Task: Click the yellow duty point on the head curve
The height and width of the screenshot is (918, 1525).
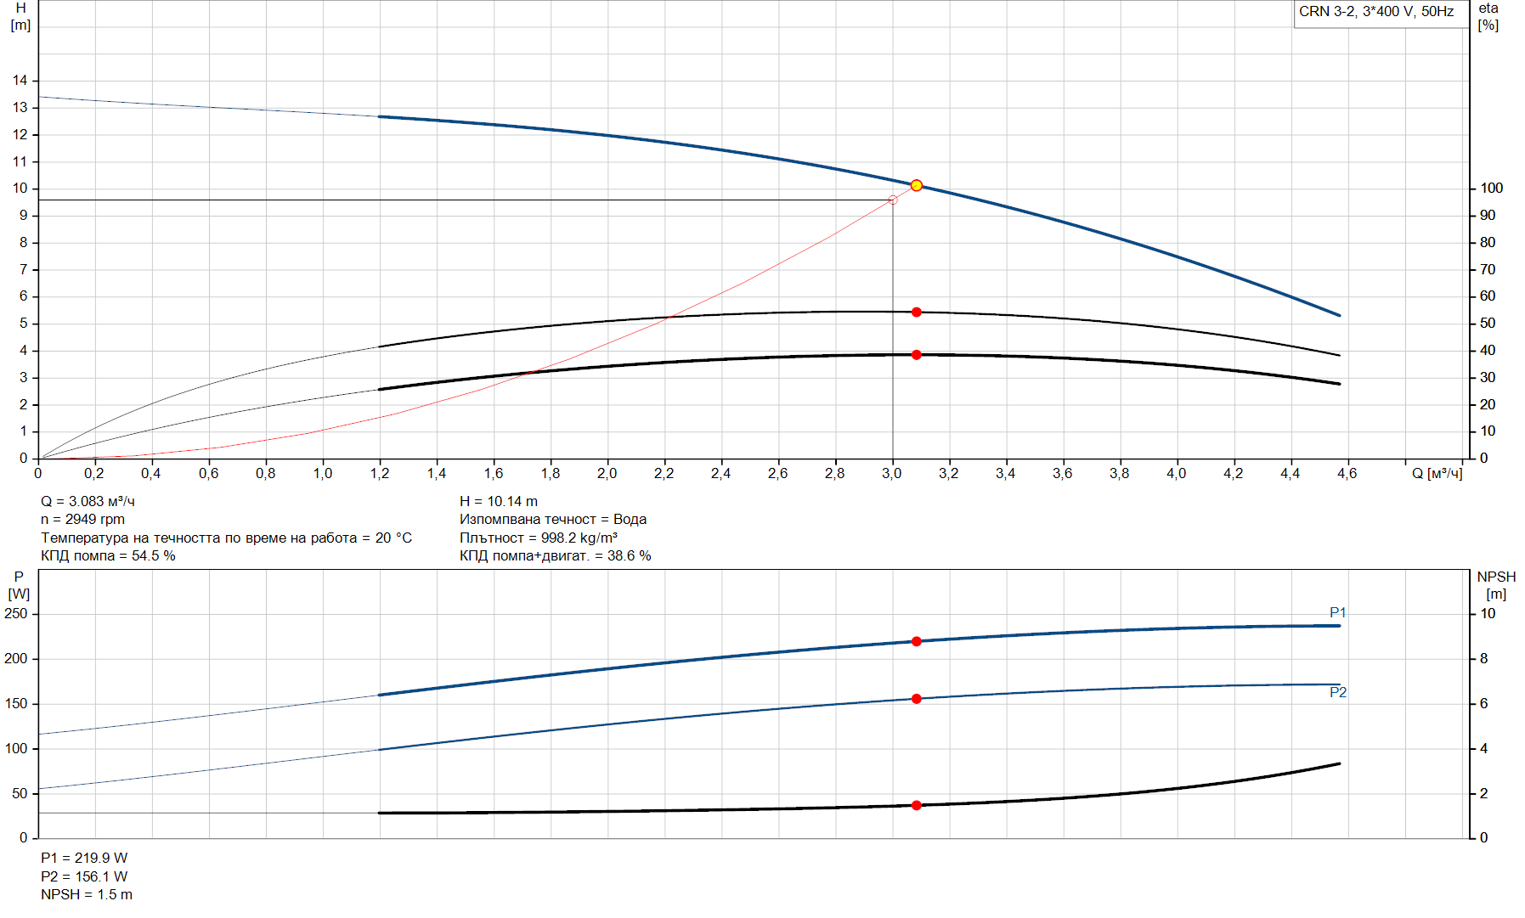Action: click(x=916, y=185)
